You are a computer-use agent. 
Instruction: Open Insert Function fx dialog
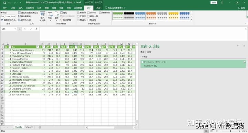tap(37, 29)
